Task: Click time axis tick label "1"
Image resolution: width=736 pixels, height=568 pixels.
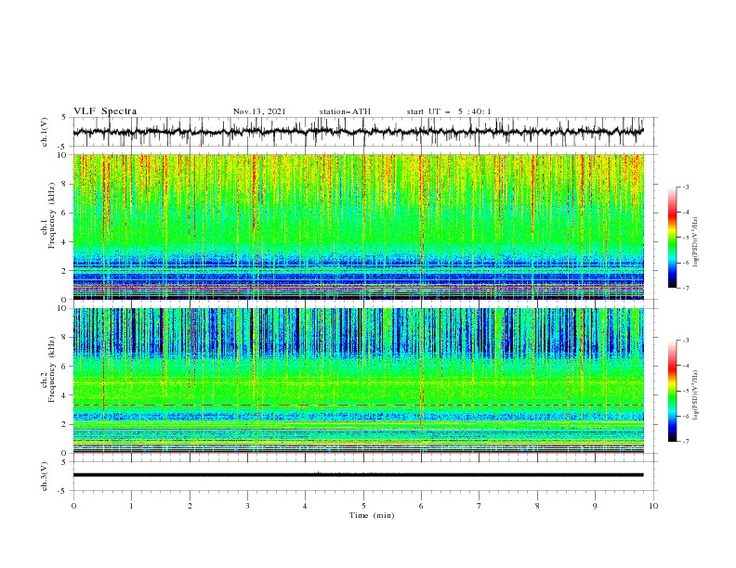Action: [131, 506]
